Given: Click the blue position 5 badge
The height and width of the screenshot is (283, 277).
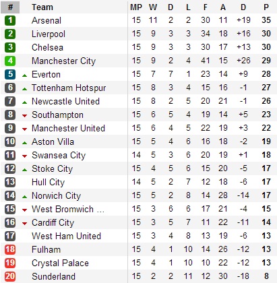Looking at the screenshot, I should point(10,74).
